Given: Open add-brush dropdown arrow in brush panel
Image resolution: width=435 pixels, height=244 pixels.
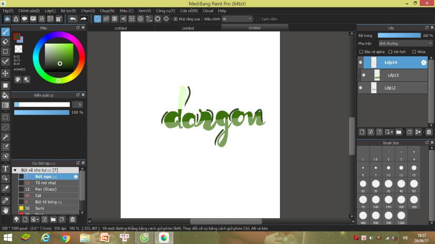Looking at the screenshot, I should pos(38,220).
